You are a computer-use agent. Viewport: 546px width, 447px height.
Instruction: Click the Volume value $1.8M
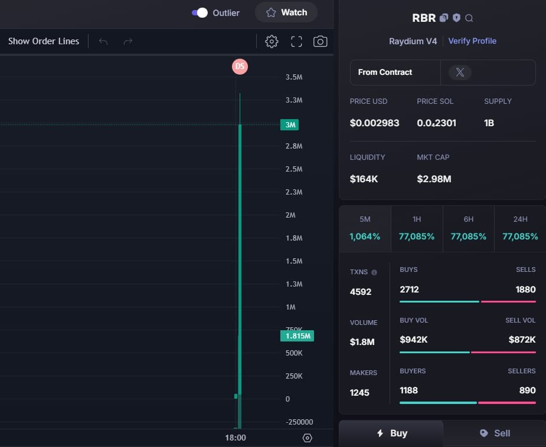pos(362,342)
